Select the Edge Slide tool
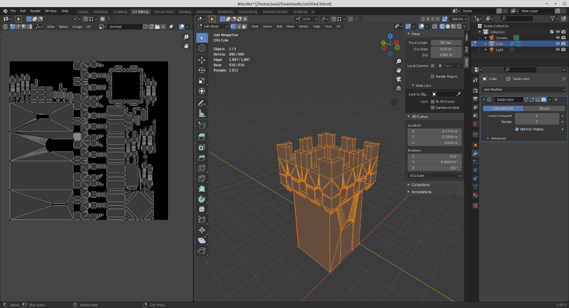The width and height of the screenshot is (569, 308). click(x=202, y=220)
